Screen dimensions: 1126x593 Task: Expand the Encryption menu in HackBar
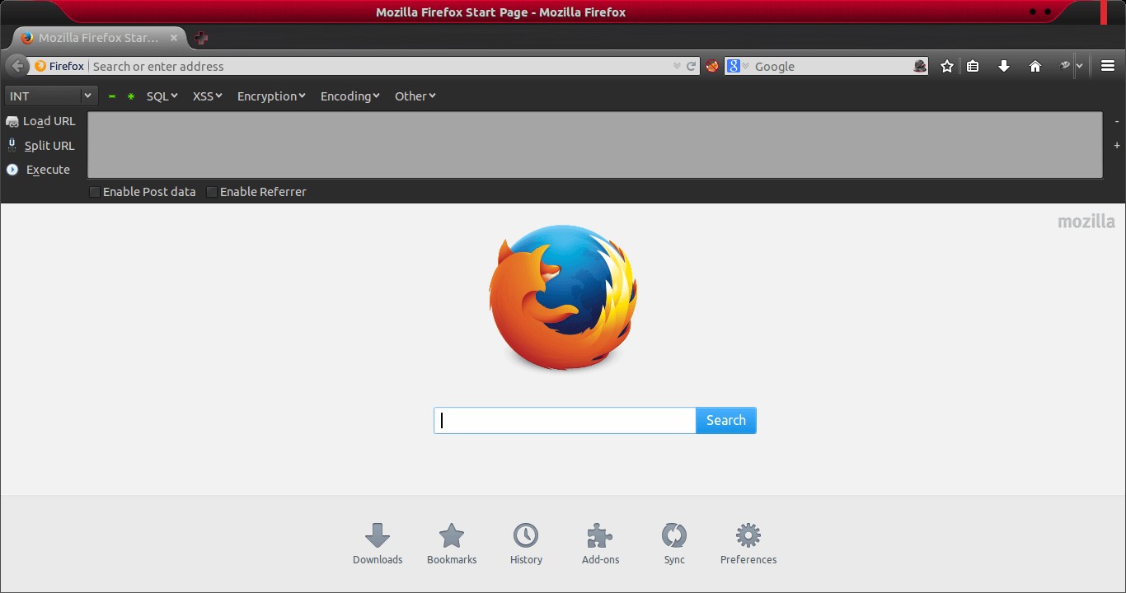270,96
